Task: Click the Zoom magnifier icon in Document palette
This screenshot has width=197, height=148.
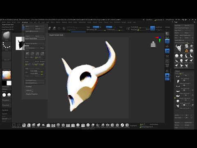Action: pos(32,53)
